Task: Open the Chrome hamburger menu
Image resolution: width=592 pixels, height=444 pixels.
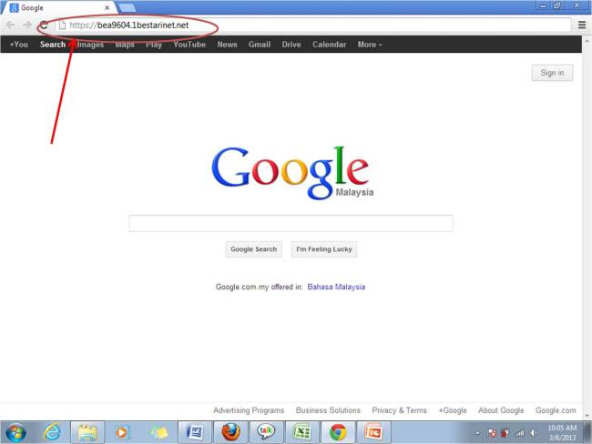Action: pyautogui.click(x=582, y=25)
